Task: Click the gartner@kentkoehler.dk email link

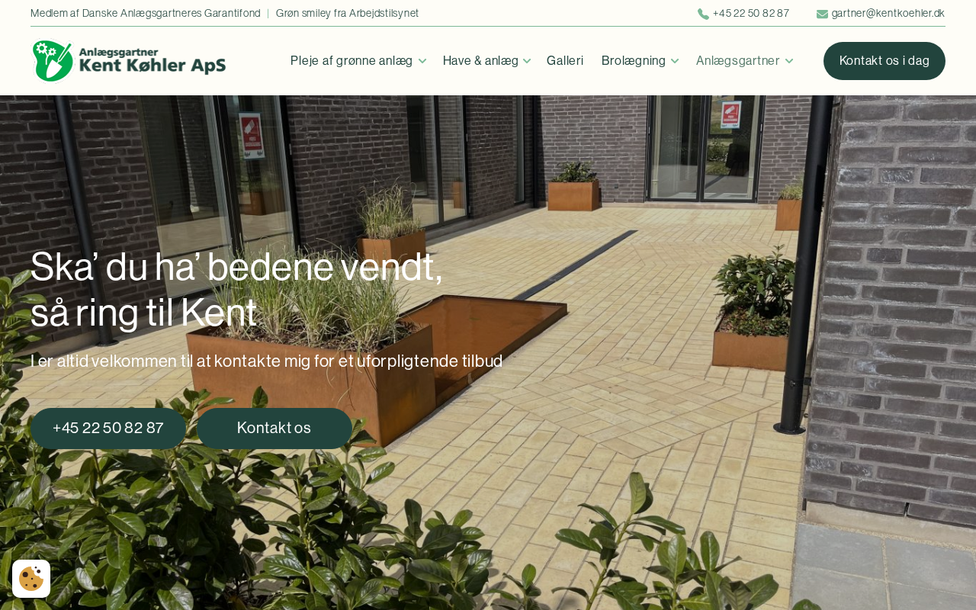Action: [888, 14]
